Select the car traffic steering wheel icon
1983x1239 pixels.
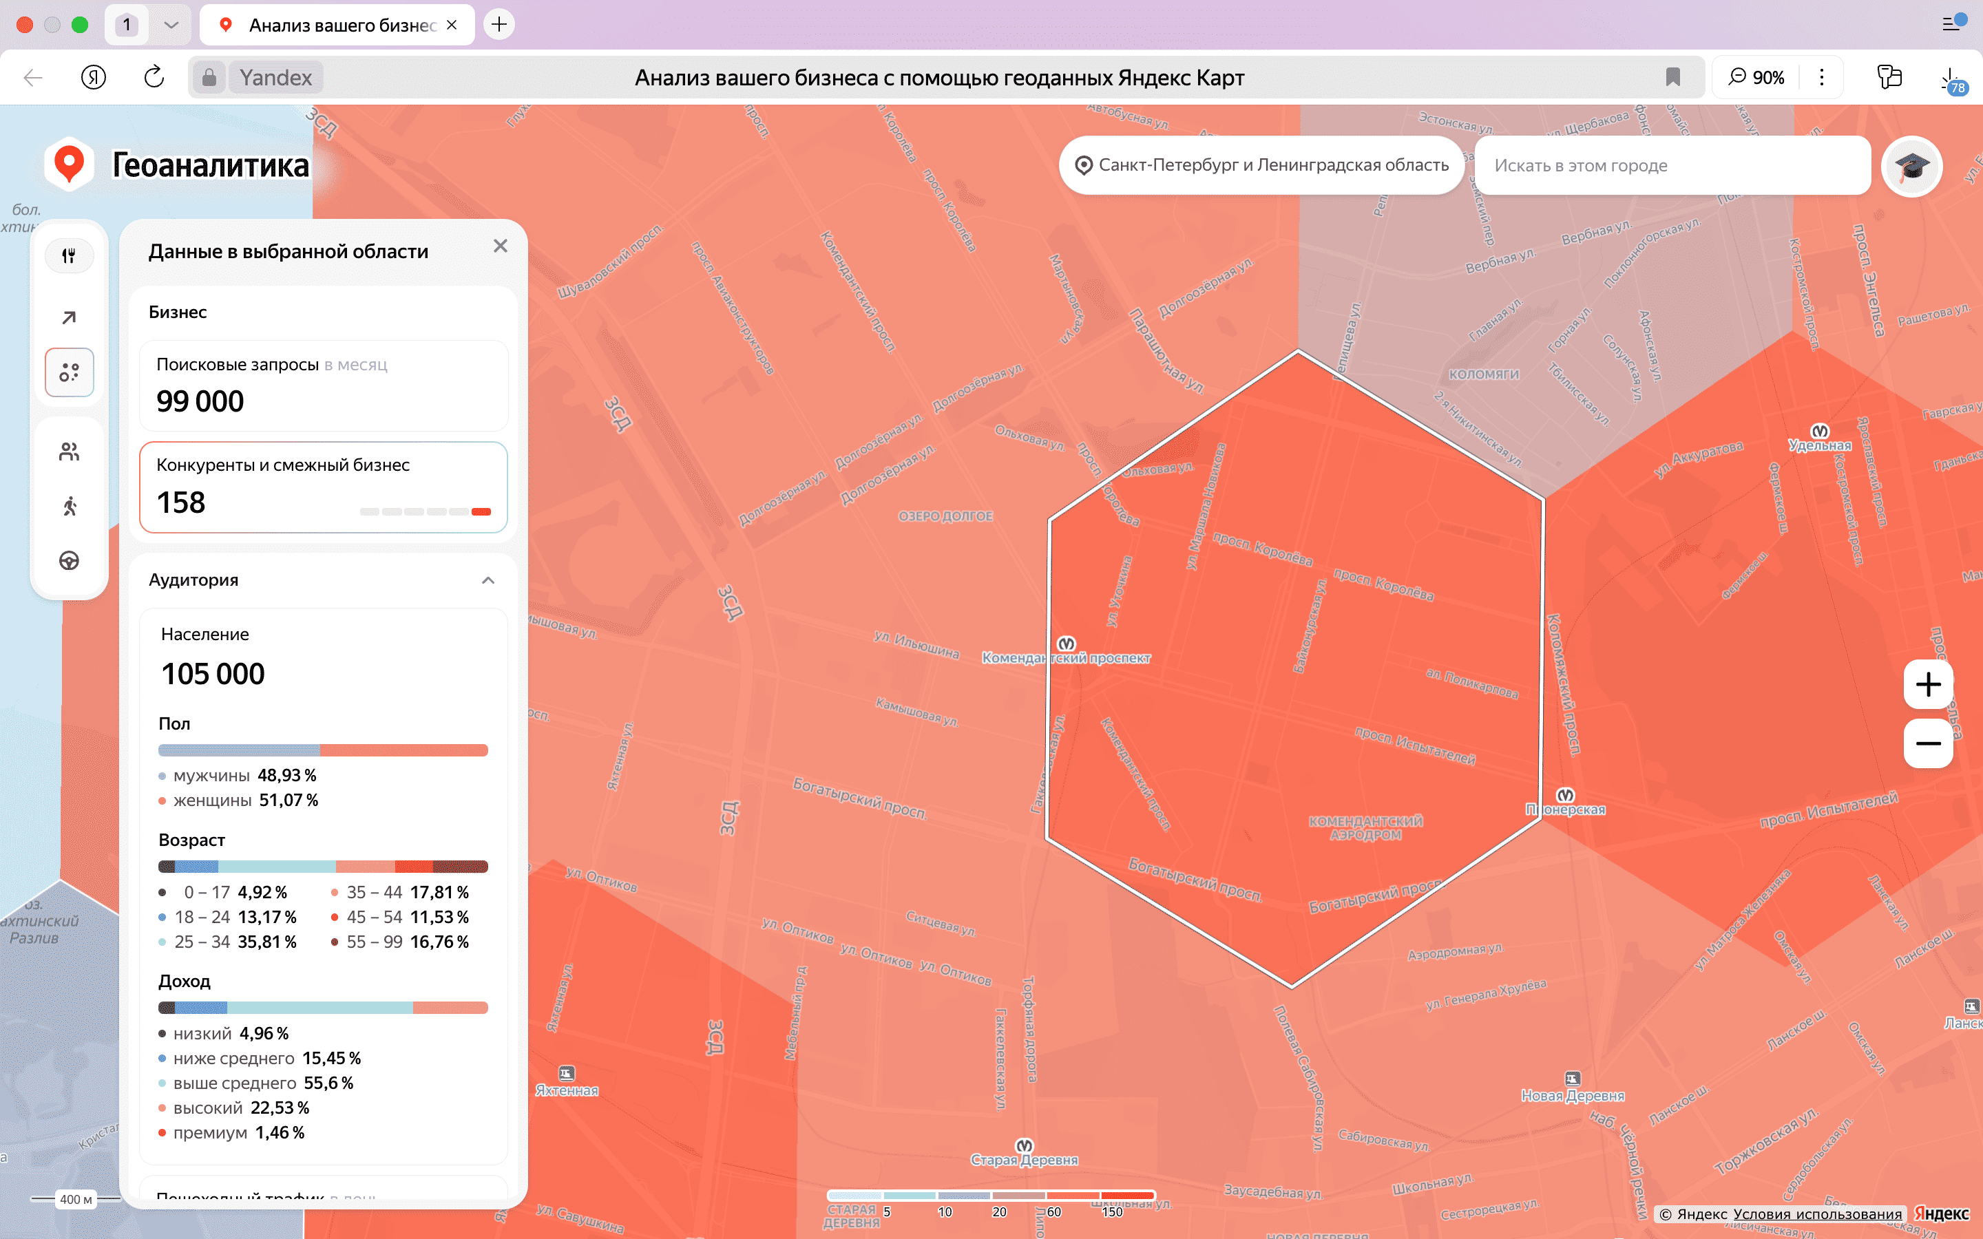click(x=69, y=560)
